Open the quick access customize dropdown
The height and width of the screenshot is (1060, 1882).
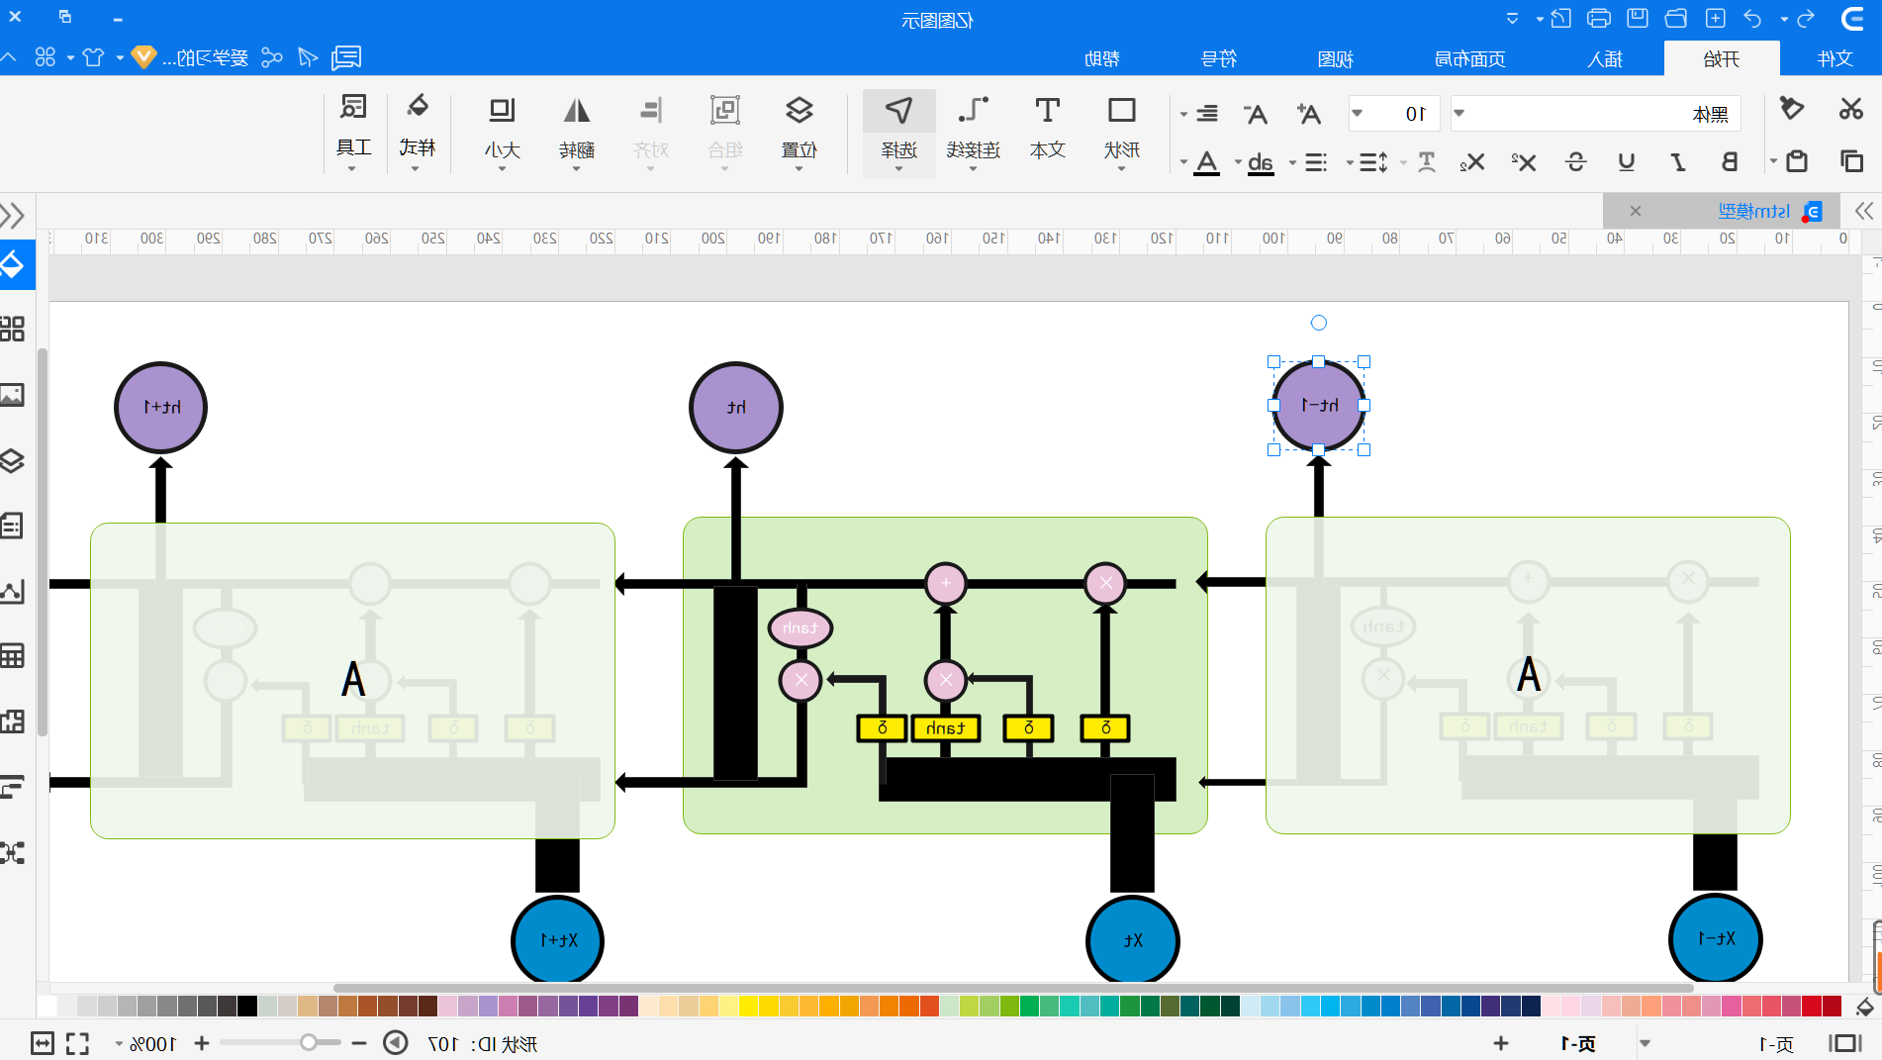click(1512, 18)
